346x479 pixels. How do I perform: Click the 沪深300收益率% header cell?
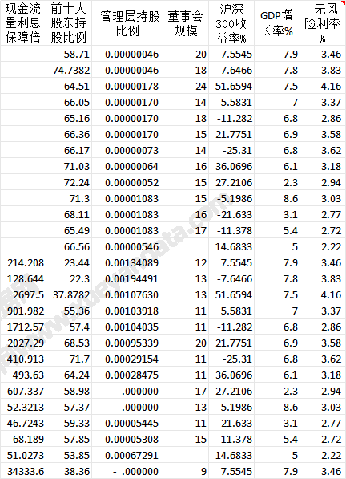[231, 23]
